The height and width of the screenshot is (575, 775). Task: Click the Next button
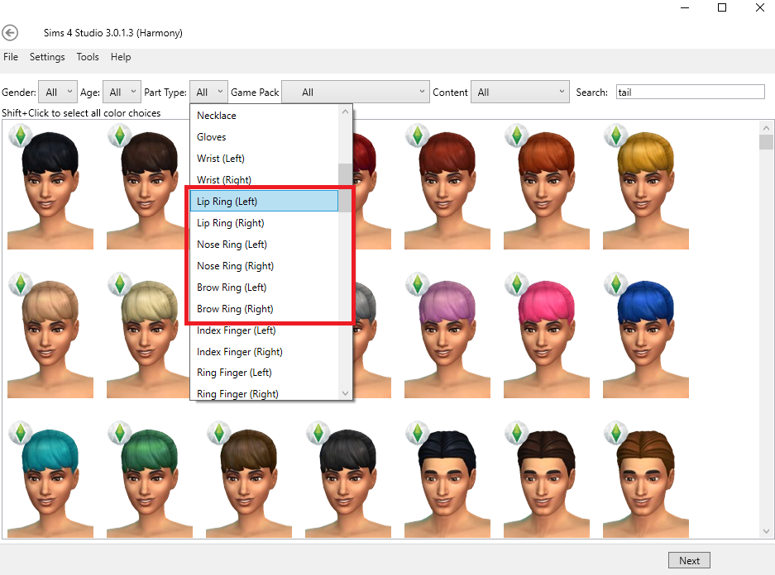click(x=689, y=560)
